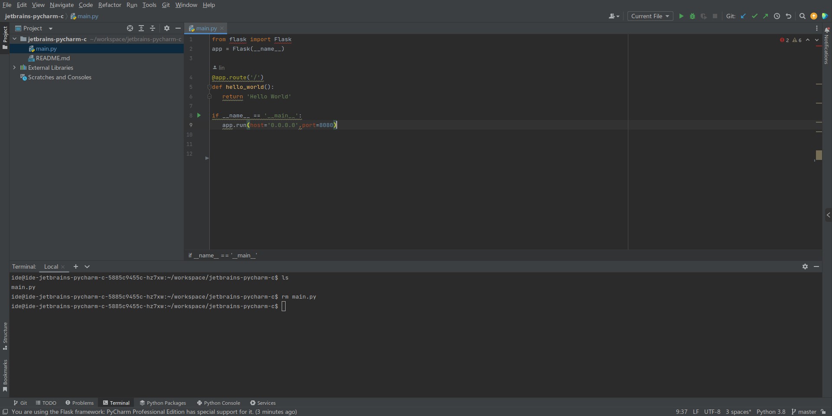Click the main.py breadcrumb in the navigation bar

coord(84,16)
